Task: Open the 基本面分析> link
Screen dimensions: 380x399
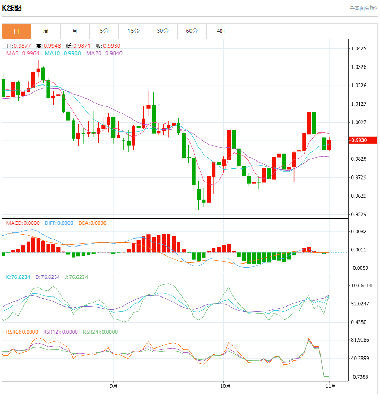Action: (363, 8)
